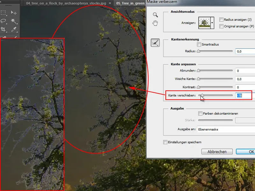Enable Radius anzeigen (J) checkbox

221,20
